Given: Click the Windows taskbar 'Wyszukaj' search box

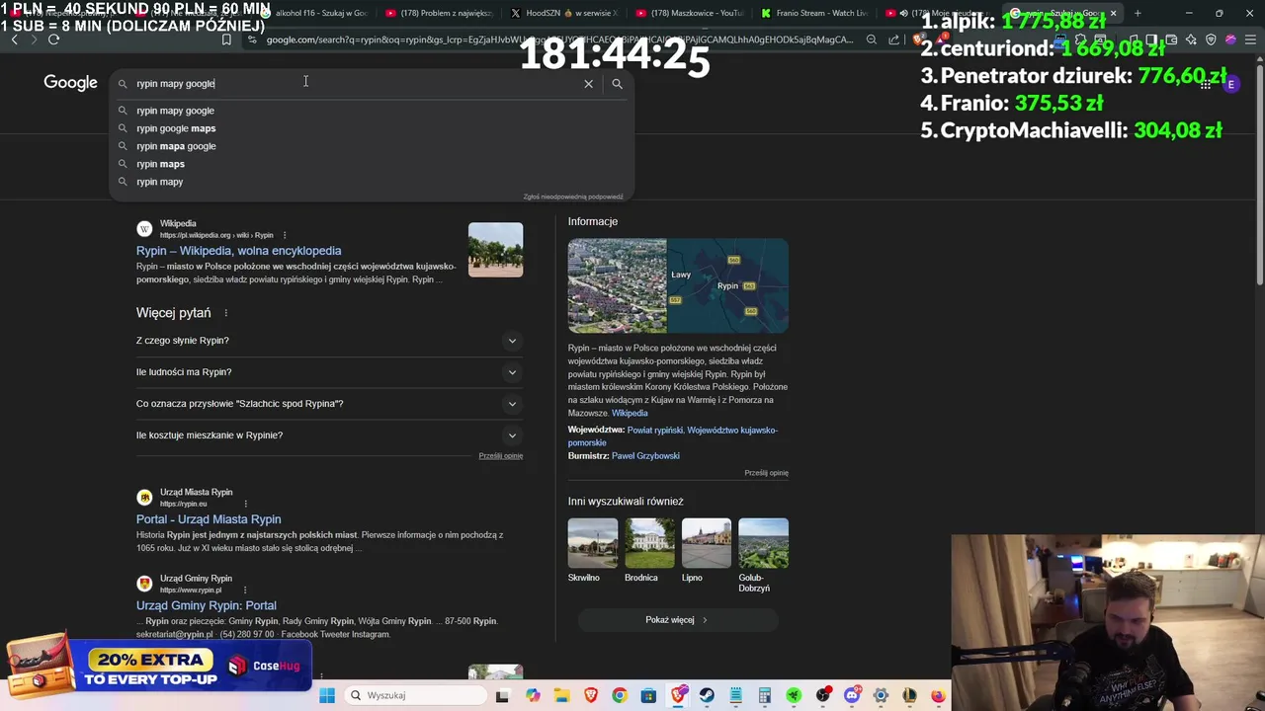Looking at the screenshot, I should [x=415, y=695].
